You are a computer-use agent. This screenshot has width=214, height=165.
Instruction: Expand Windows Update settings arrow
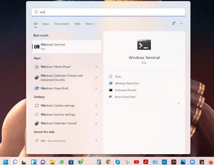pos(96,106)
